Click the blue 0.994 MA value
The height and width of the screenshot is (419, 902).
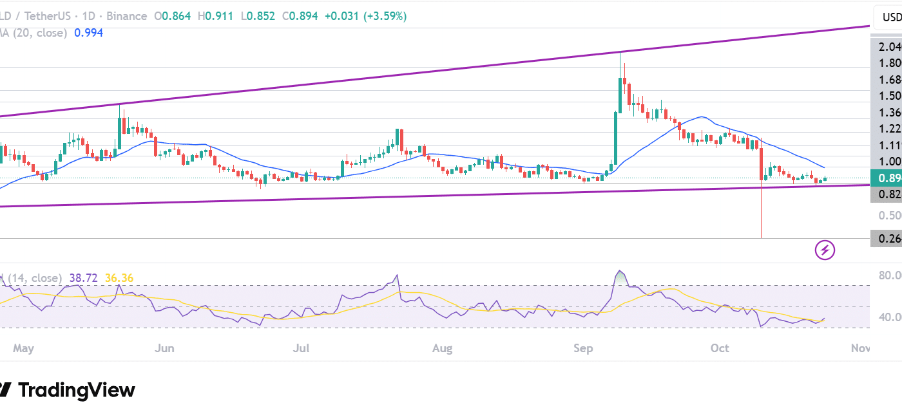(88, 32)
